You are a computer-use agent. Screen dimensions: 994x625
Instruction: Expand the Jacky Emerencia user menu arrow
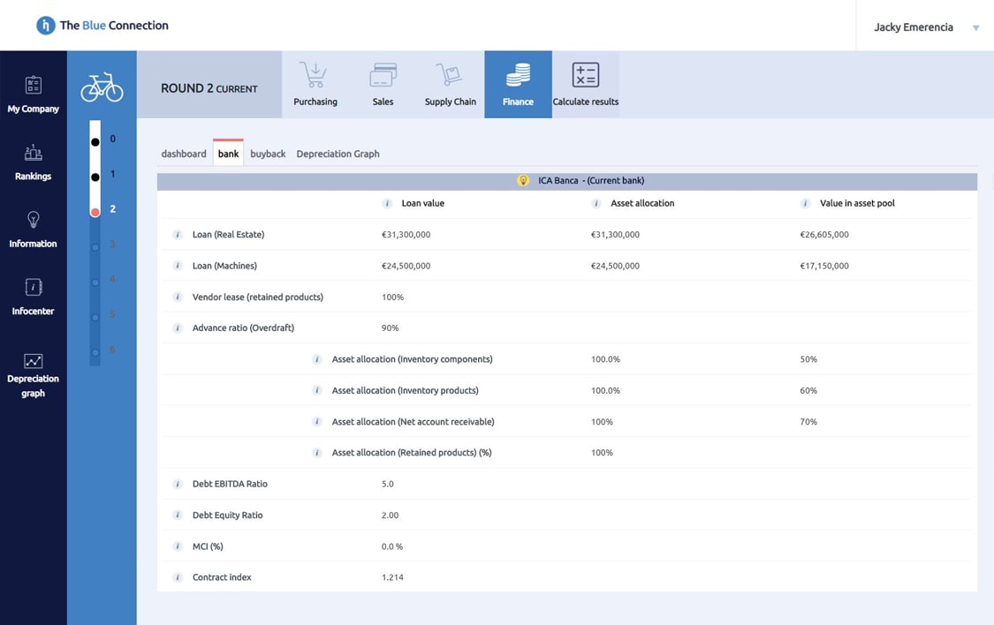click(x=976, y=28)
